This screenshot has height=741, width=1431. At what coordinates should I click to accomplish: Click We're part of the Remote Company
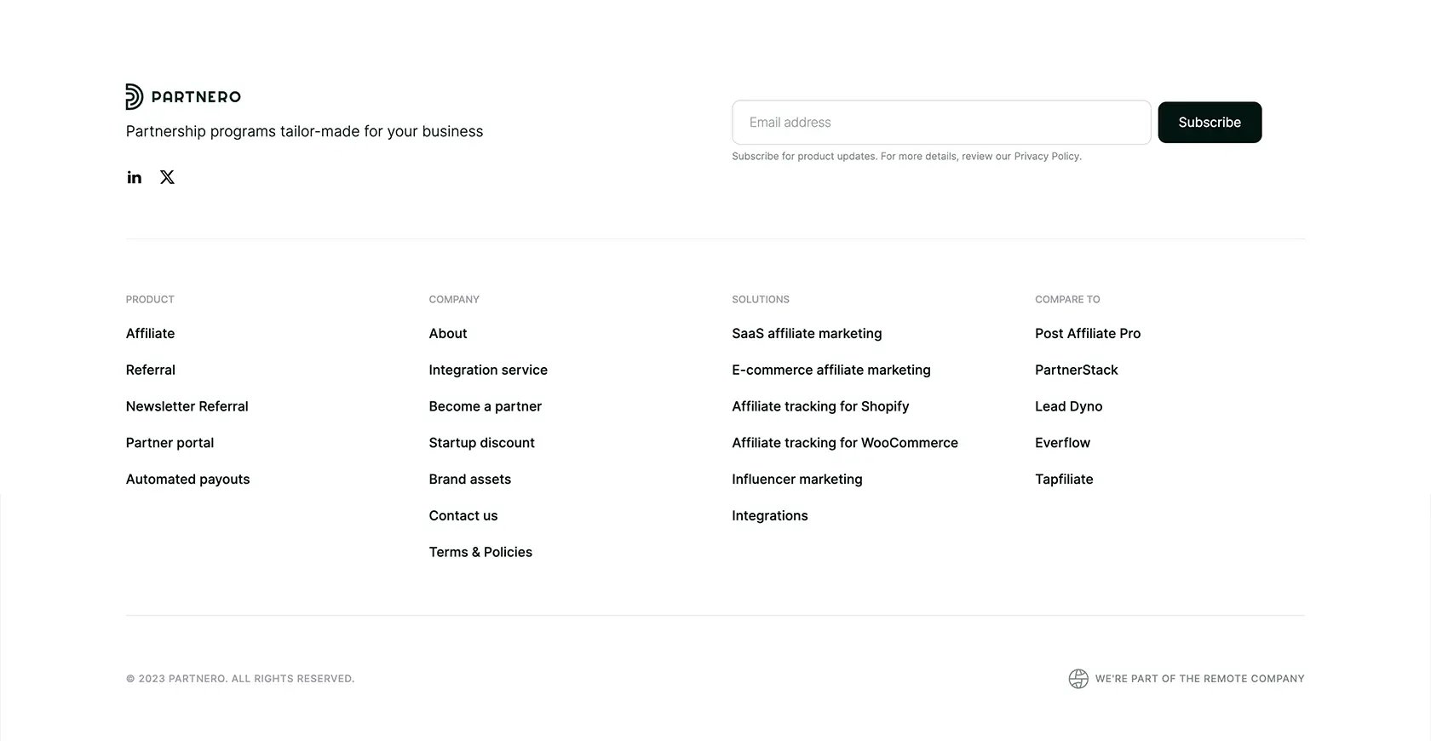1199,679
